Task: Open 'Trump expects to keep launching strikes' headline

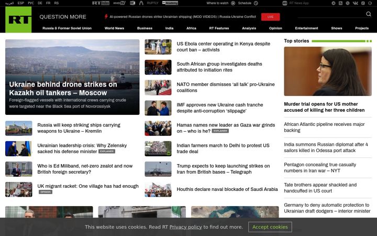Action: coord(224,169)
